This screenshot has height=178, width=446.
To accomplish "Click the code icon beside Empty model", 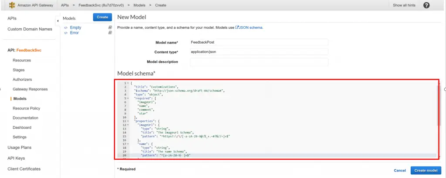I will click(66, 27).
